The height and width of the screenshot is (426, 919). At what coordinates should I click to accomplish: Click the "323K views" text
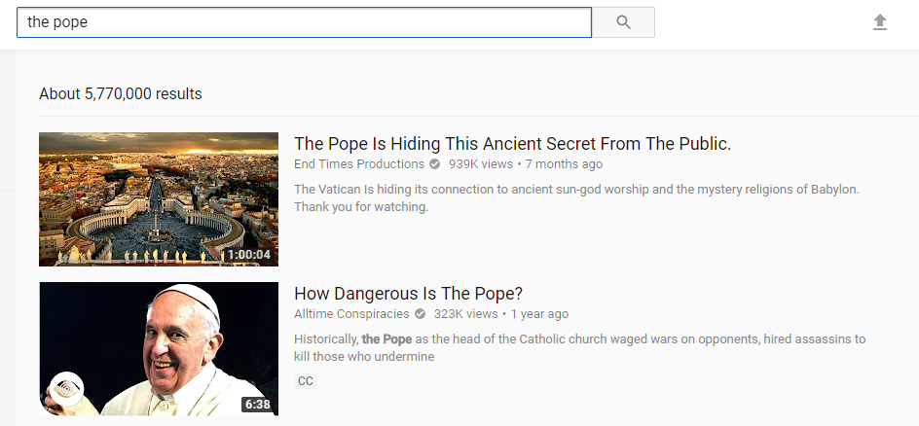click(466, 314)
